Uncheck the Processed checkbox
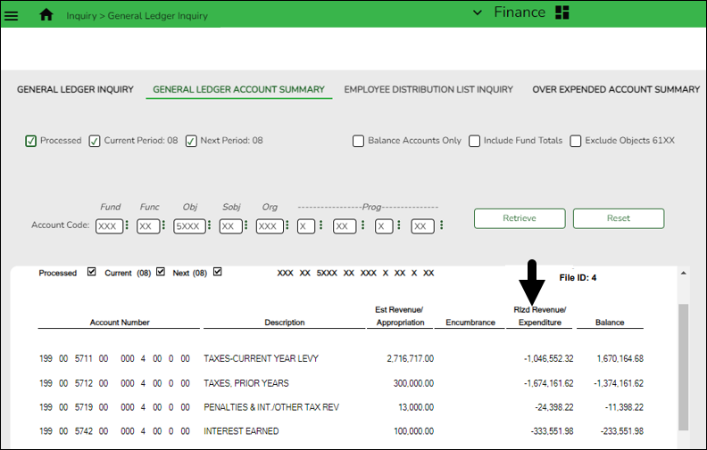The width and height of the screenshot is (707, 450). click(x=30, y=141)
